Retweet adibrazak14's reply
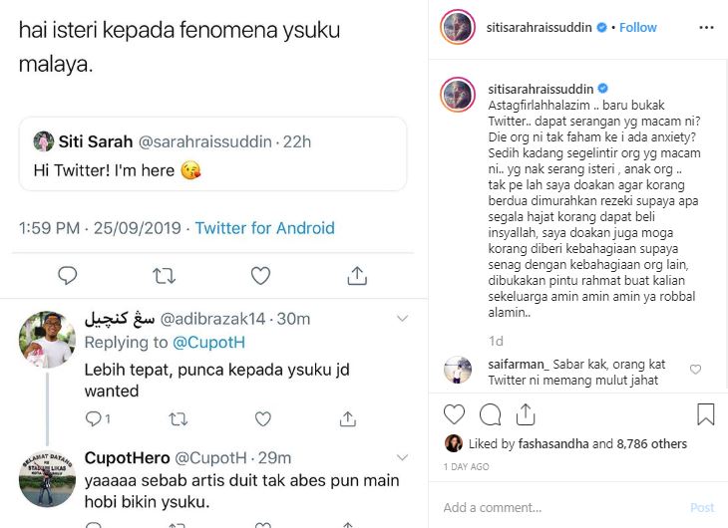The width and height of the screenshot is (728, 528). click(x=179, y=419)
